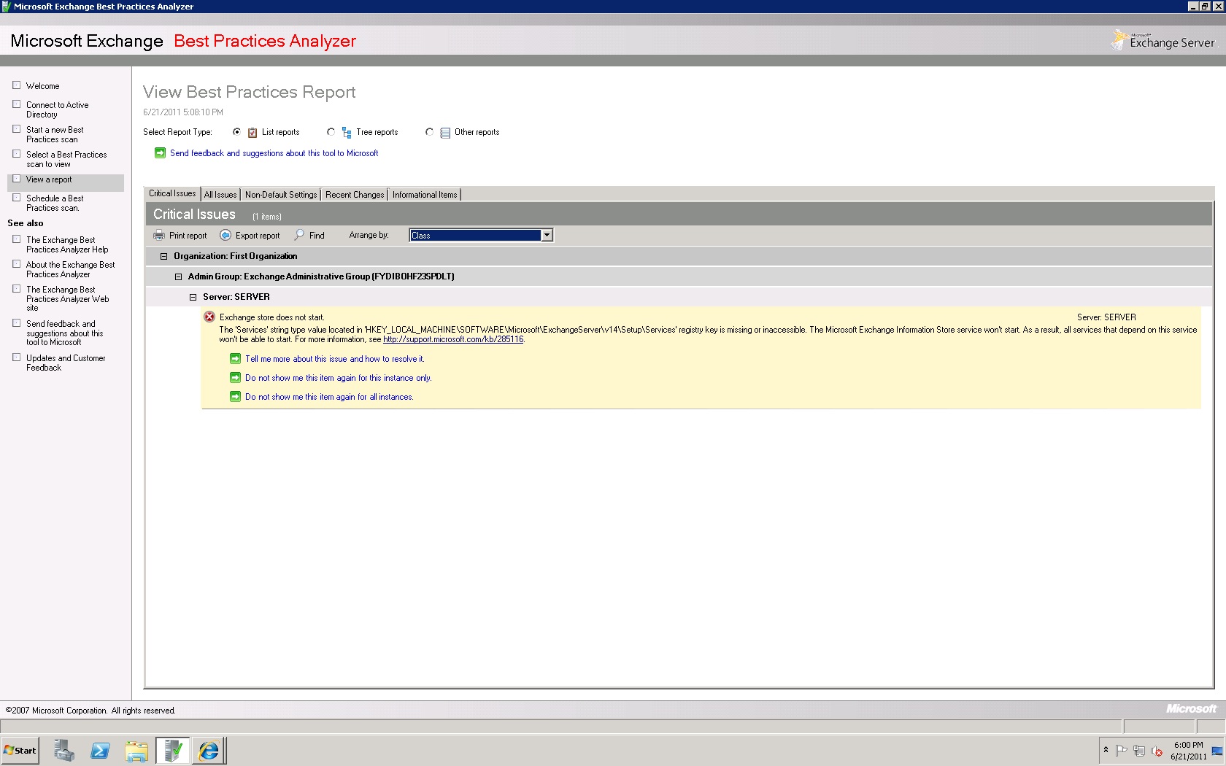Collapse Admin Group Exchange Administrative Group node
Screen dimensions: 1226x766
[178, 276]
